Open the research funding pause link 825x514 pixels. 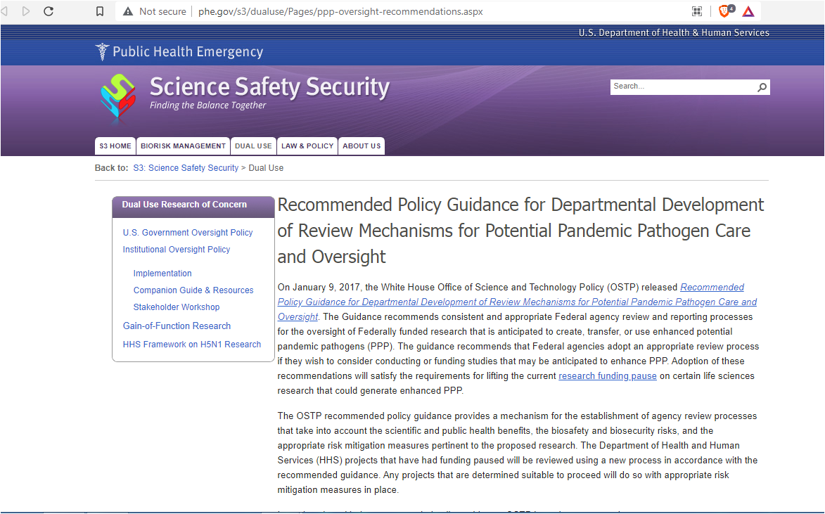click(608, 376)
